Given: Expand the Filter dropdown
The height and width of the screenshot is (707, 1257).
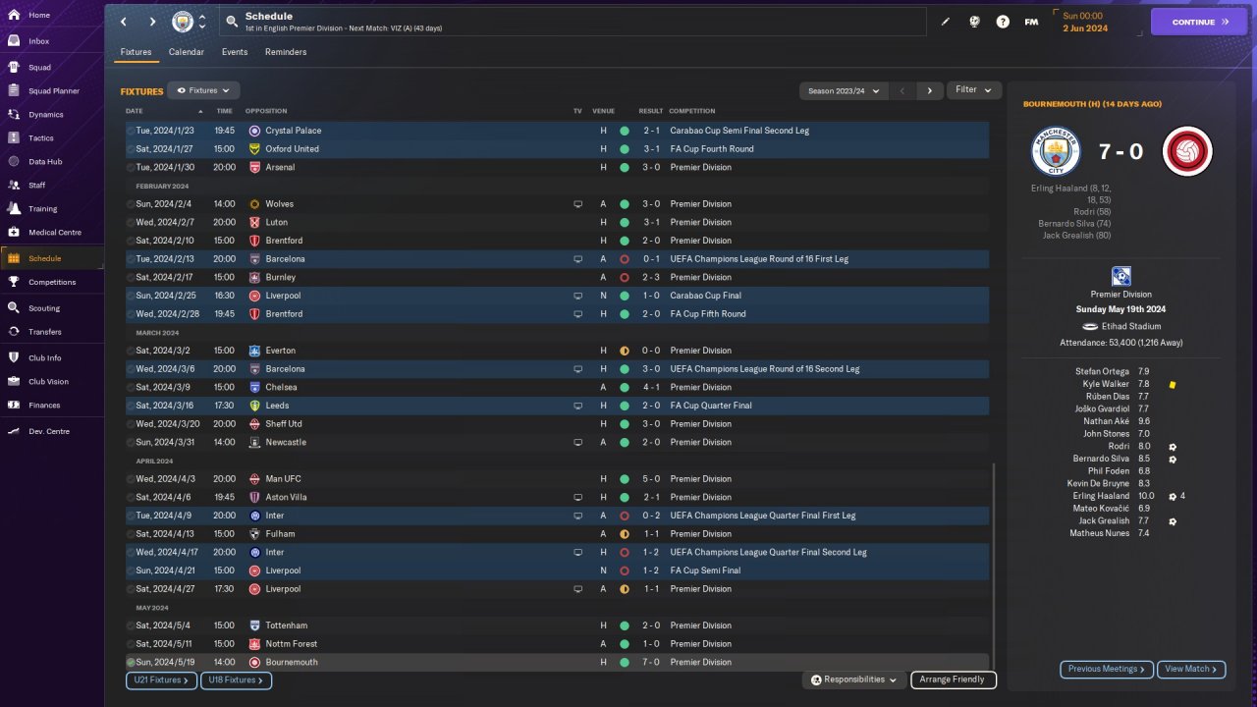Looking at the screenshot, I should pyautogui.click(x=974, y=89).
